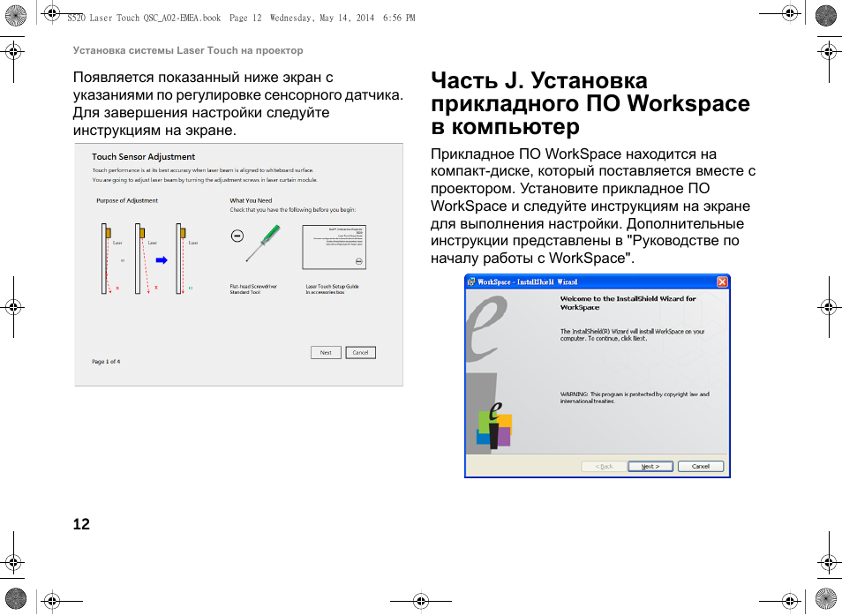842x615 pixels.
Task: Click 'Flat-head Screwdriver Standard Tool' caption
Action: [x=253, y=289]
